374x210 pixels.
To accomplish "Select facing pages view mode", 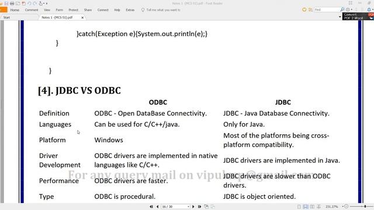I will tap(312, 206).
